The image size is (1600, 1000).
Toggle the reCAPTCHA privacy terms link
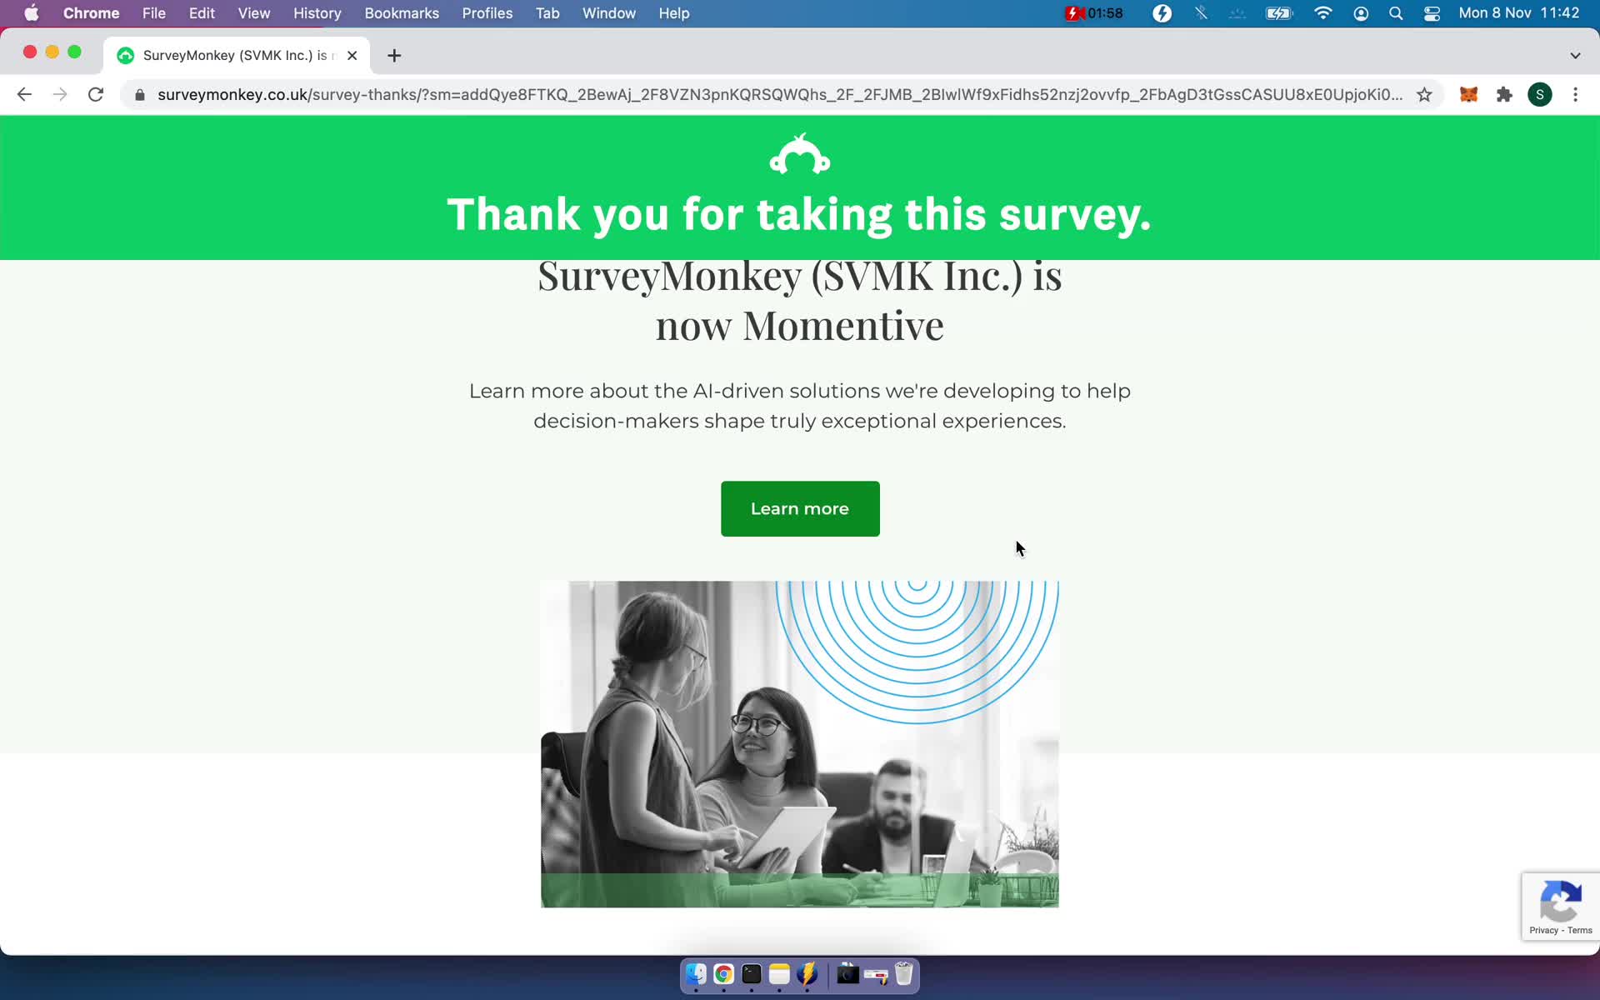coord(1561,931)
